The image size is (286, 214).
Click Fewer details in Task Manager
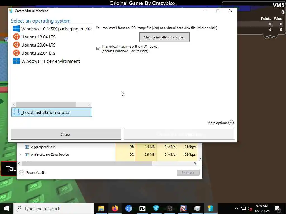coord(32,173)
